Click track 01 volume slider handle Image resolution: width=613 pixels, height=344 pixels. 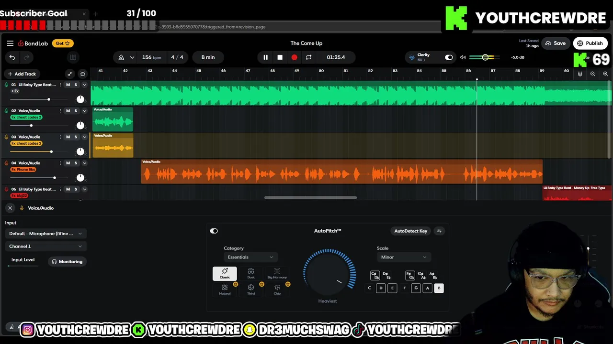click(48, 99)
